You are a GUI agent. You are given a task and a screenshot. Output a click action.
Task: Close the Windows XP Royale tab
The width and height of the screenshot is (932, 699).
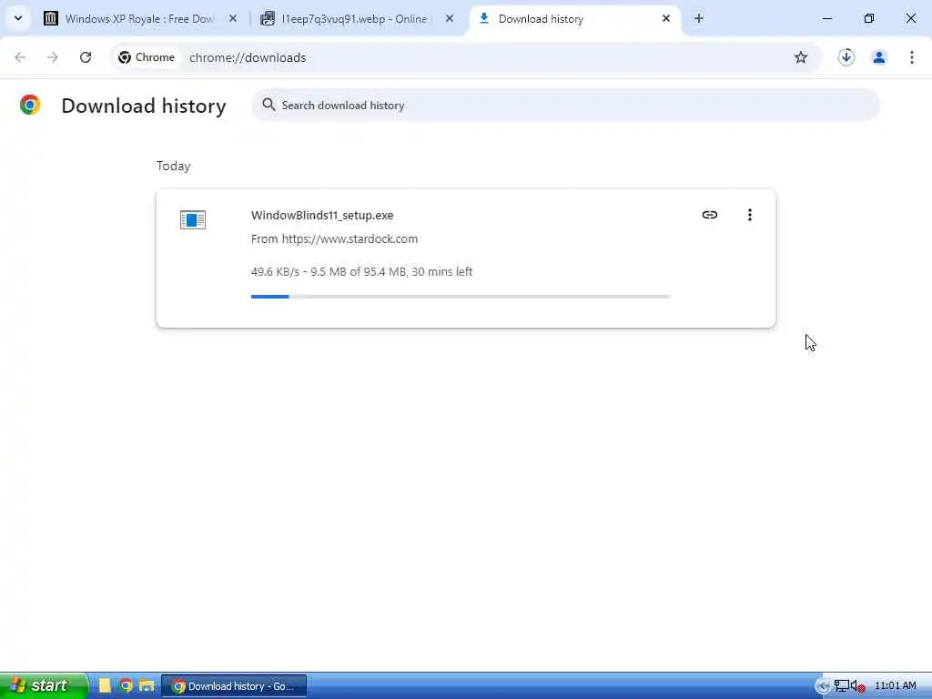(x=233, y=19)
